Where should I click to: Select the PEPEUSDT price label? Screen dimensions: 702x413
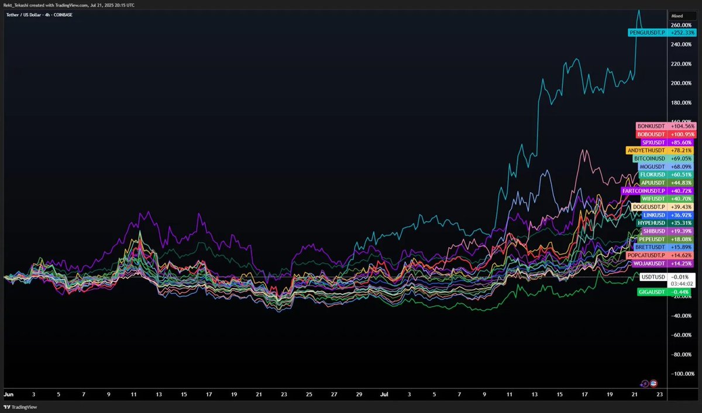653,240
